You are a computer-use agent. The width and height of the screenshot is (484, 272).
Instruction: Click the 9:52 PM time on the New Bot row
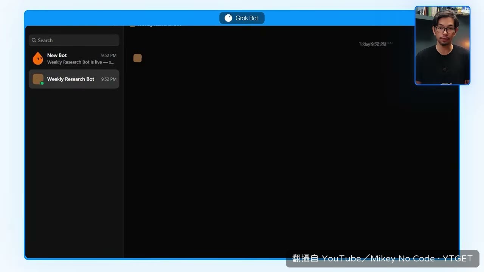tap(109, 56)
